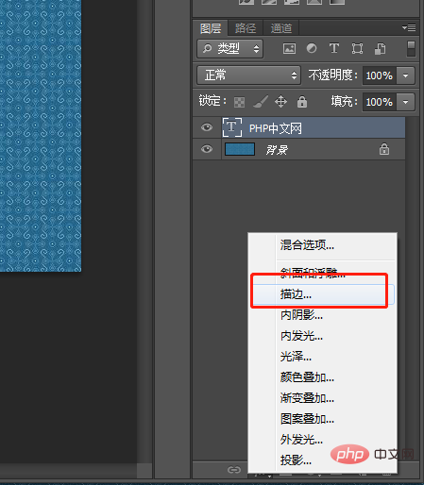Viewport: 424px width, 485px height.
Task: Lock transparent pixels icon
Action: click(239, 102)
